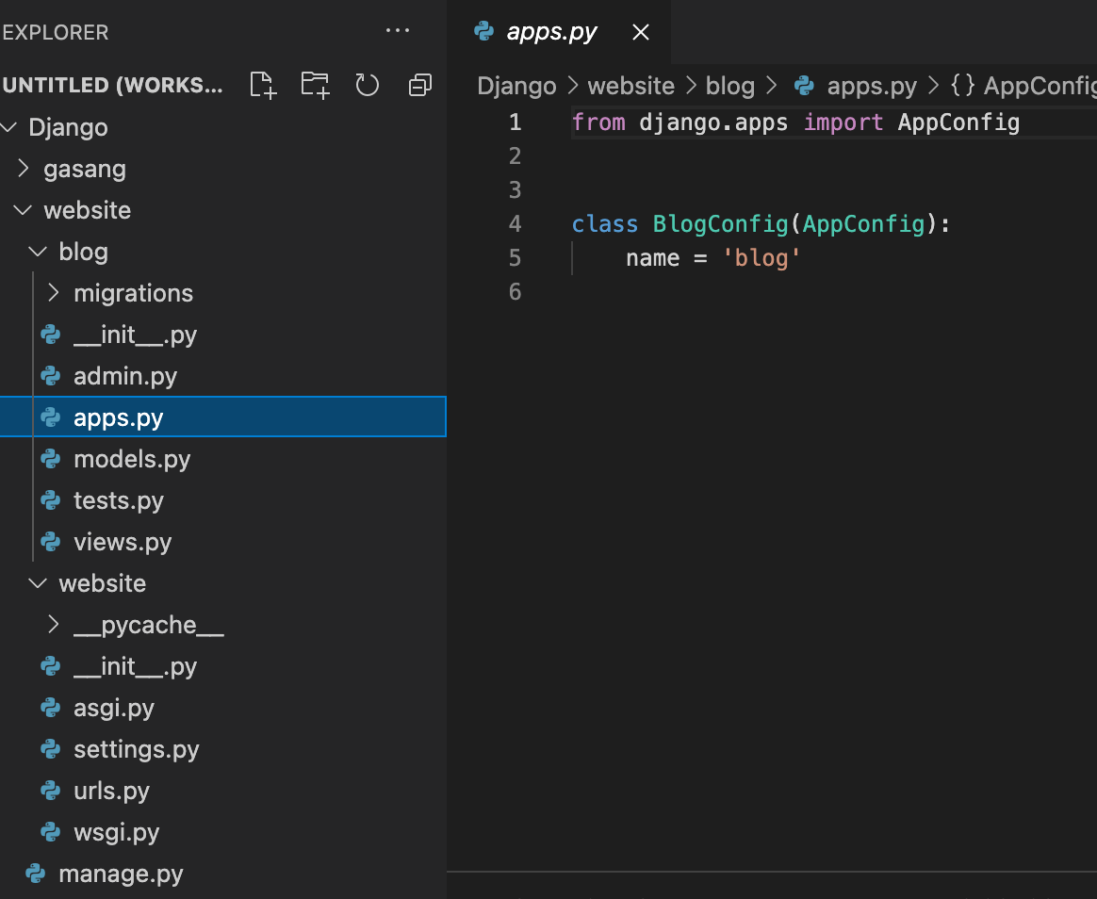Click Python icon in breadcrumb bar
The image size is (1097, 899).
[x=804, y=86]
